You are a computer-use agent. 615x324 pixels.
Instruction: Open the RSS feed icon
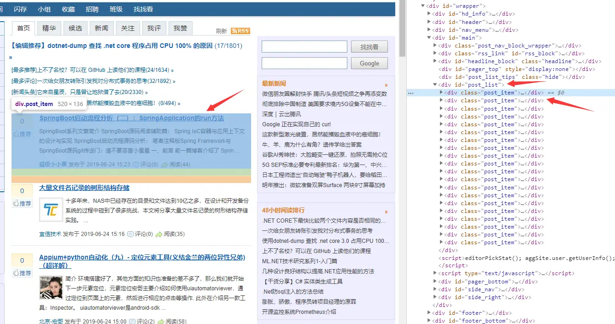240,31
